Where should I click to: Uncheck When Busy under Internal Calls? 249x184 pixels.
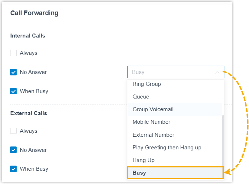coord(14,91)
